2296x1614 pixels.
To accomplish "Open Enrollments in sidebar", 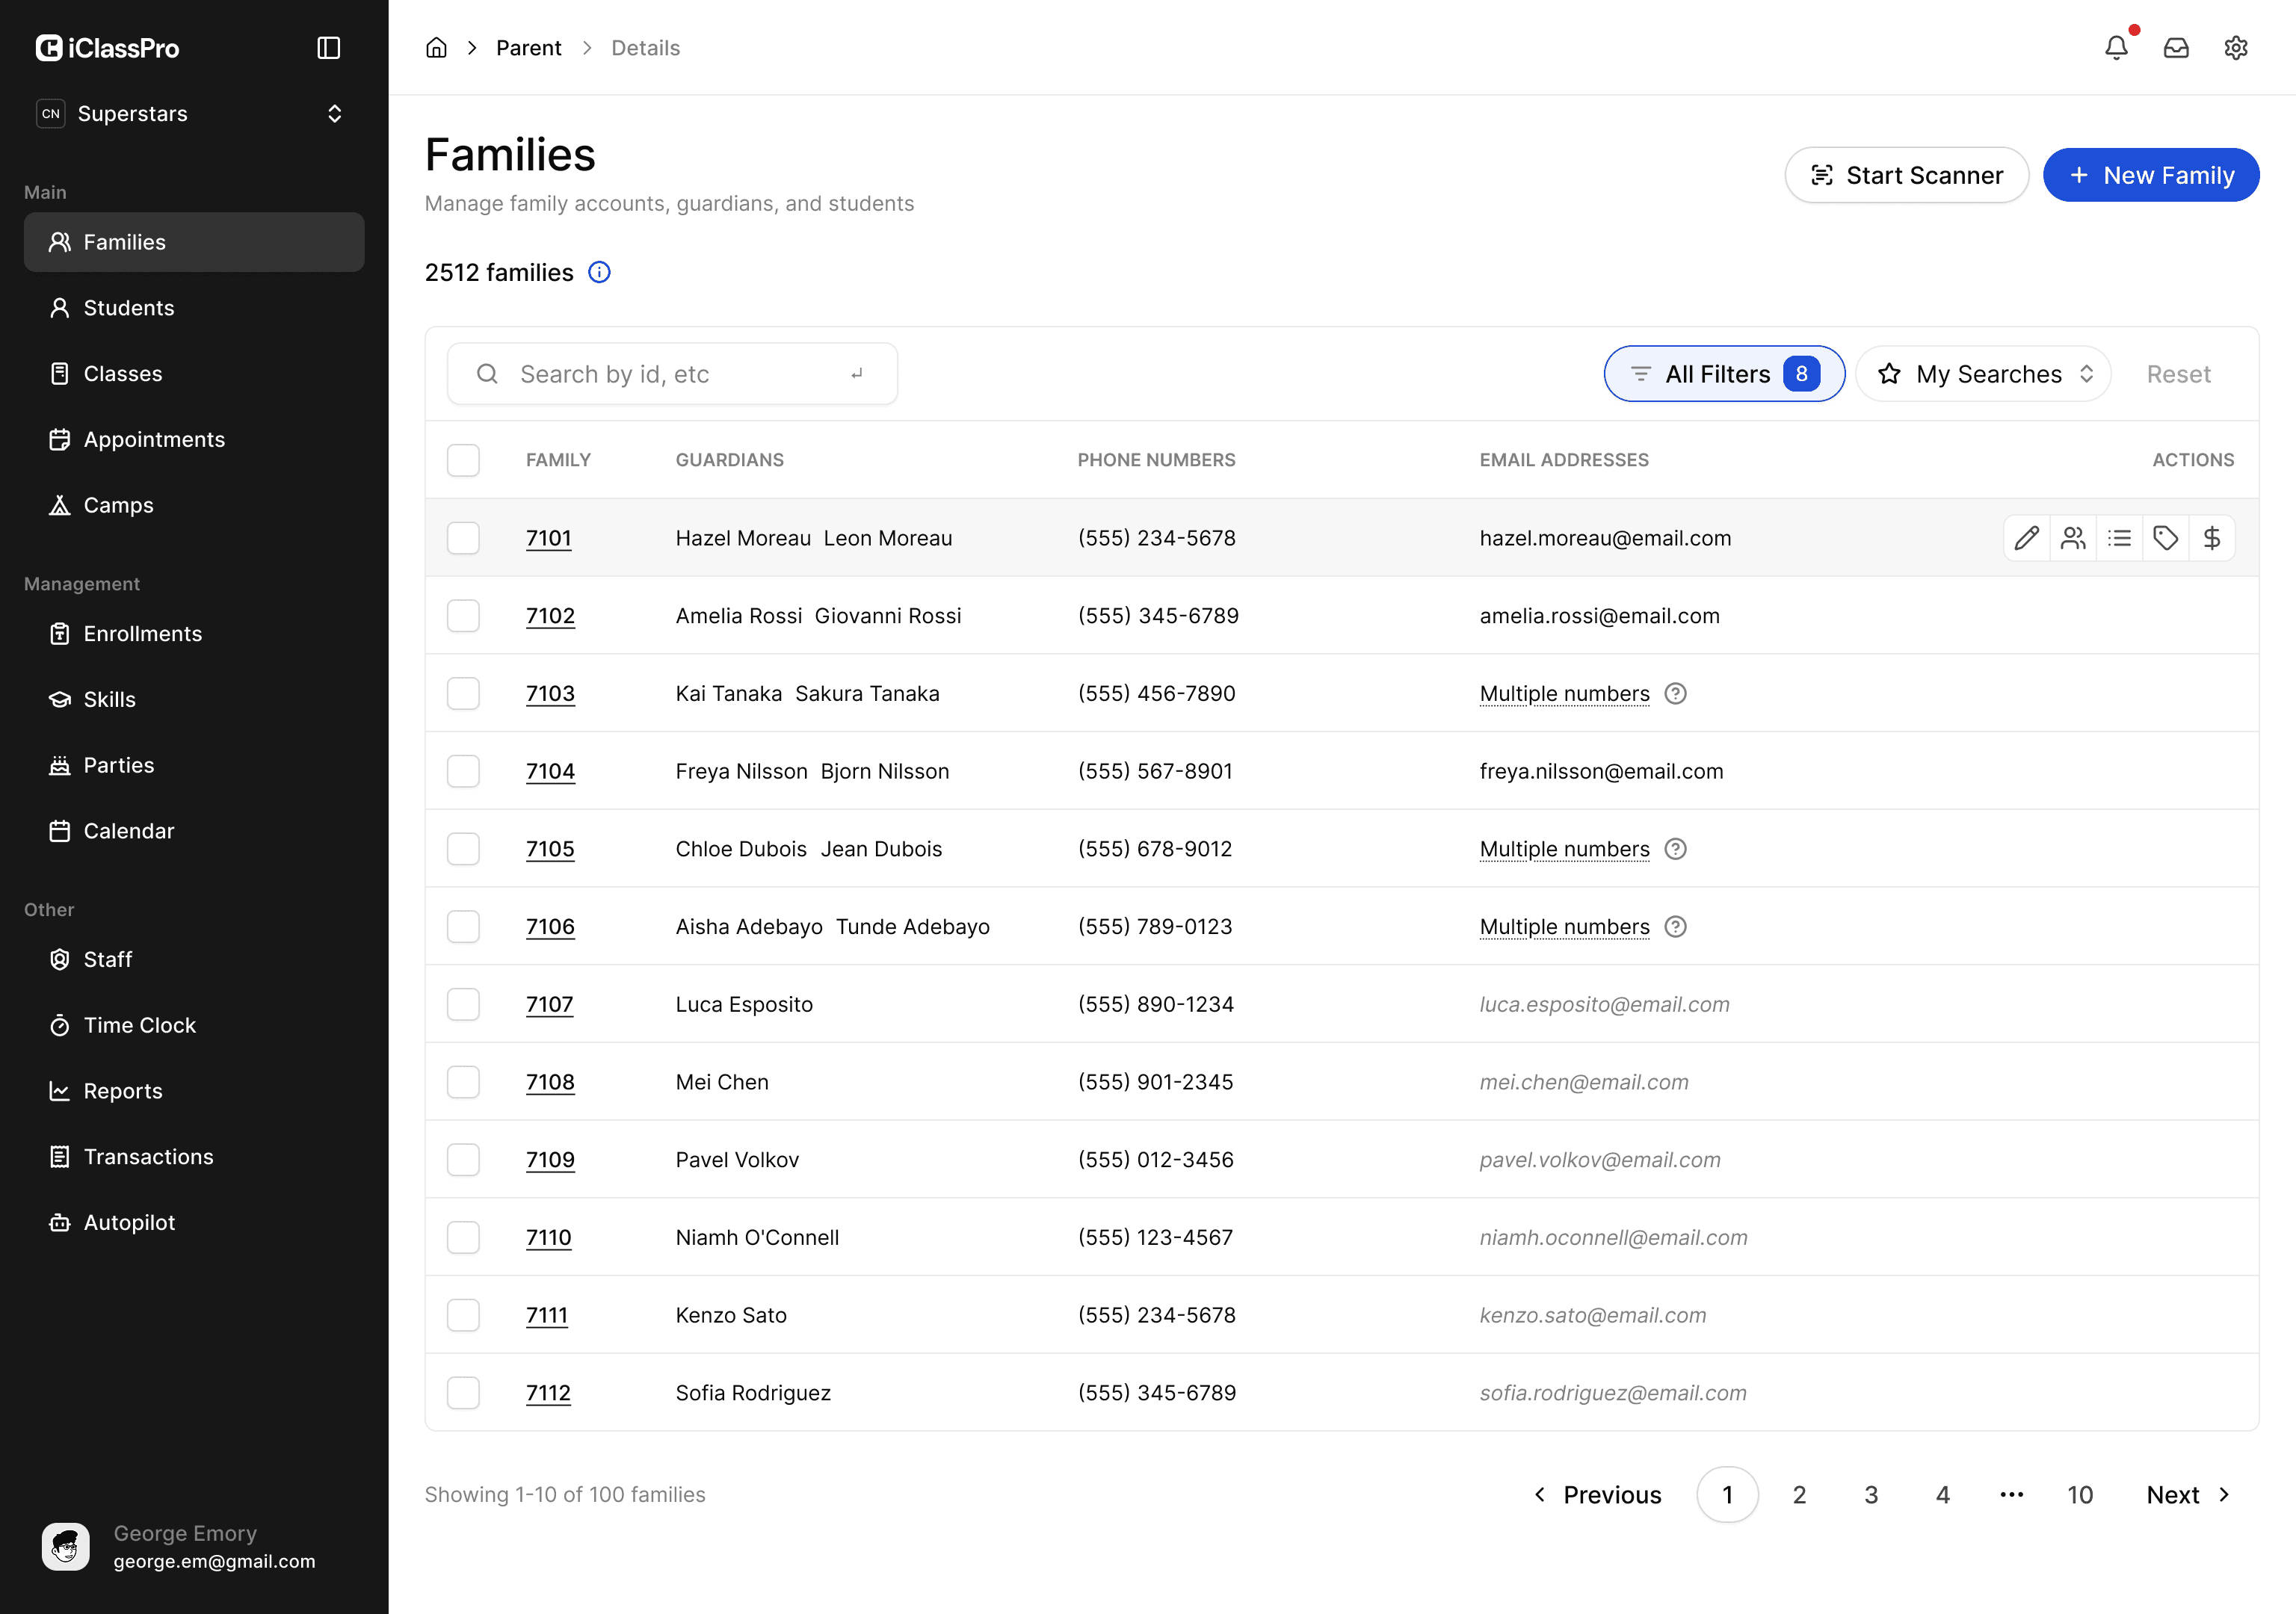I will (x=194, y=634).
